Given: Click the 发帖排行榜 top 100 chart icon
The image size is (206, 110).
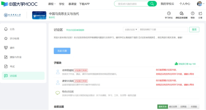Looking at the screenshot, I should click(176, 64).
